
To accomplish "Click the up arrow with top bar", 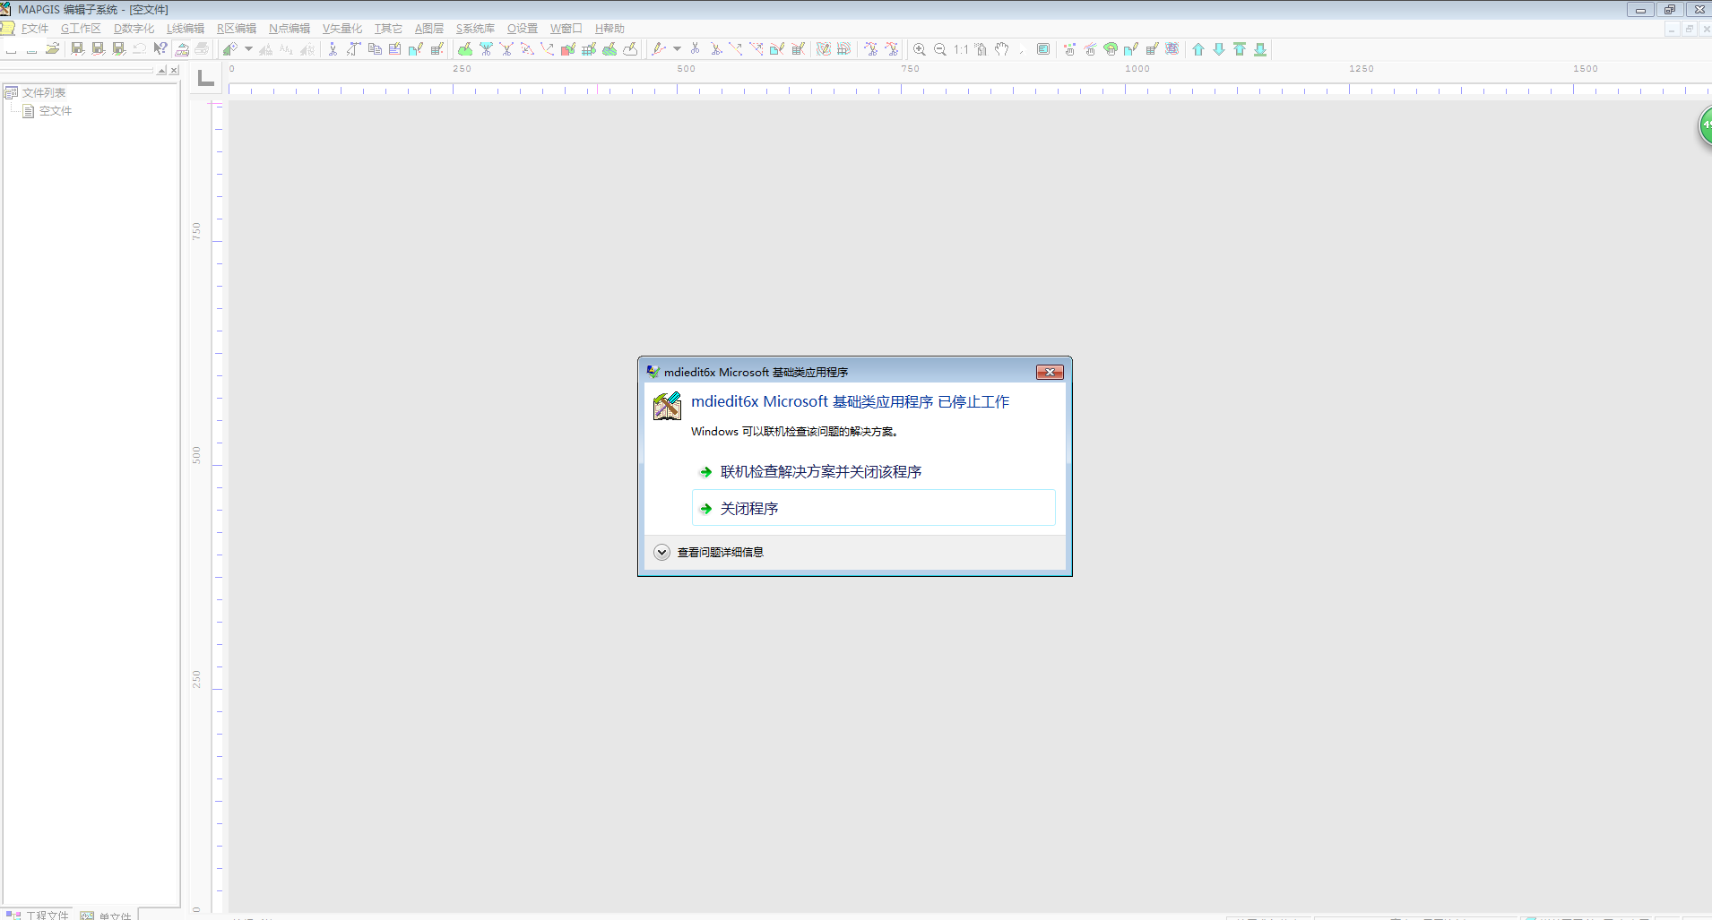I will tap(1240, 49).
